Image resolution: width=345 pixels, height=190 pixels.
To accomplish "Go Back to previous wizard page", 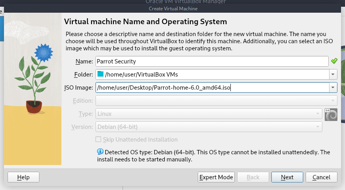I will click(253, 177).
